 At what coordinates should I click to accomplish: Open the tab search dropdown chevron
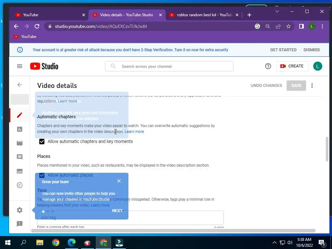click(x=277, y=11)
